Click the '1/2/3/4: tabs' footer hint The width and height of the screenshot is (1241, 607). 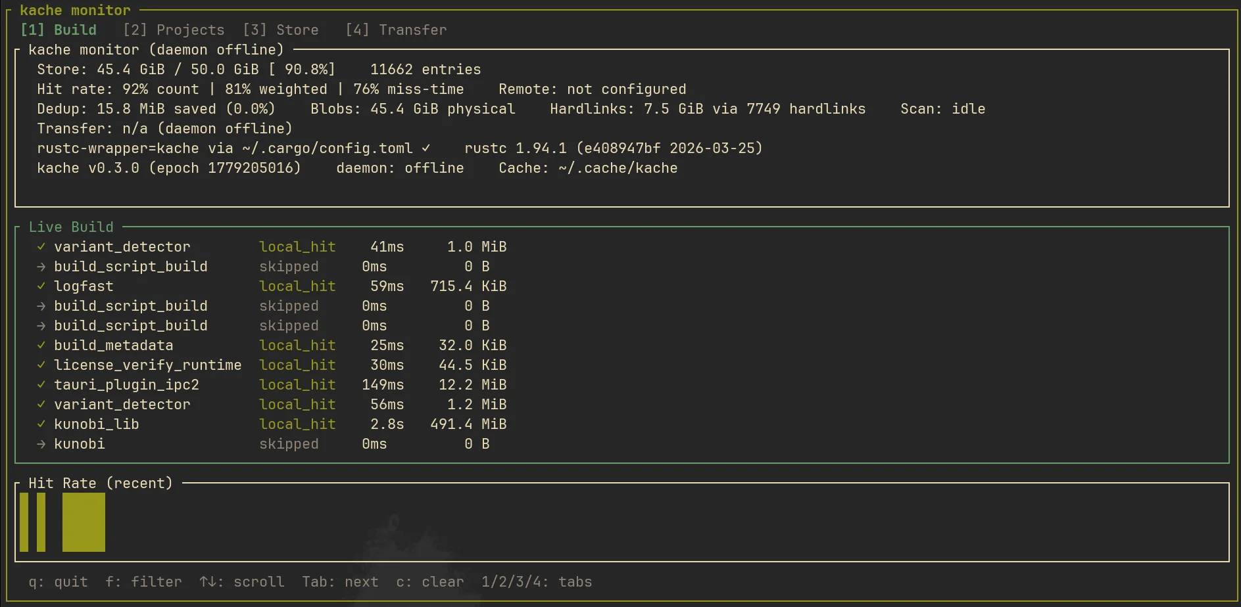pyautogui.click(x=537, y=582)
